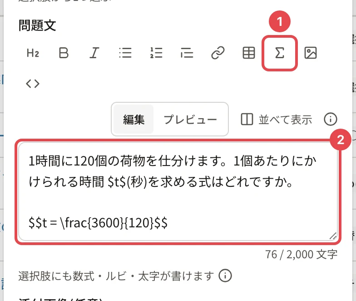Insert a hyperlink
The image size is (356, 301).
pyautogui.click(x=218, y=53)
